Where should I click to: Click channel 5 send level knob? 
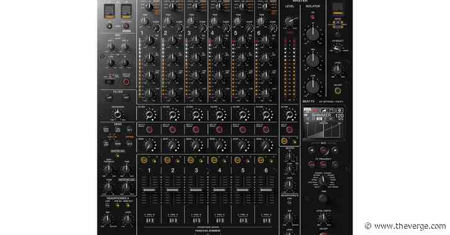tap(243, 146)
